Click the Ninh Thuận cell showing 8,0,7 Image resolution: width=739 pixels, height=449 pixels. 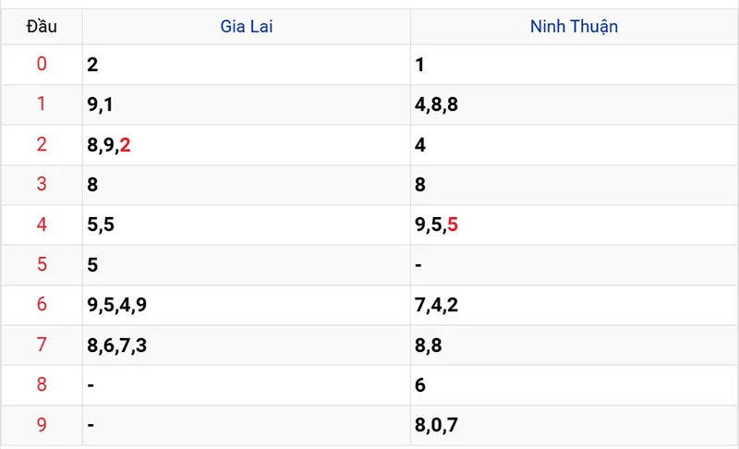click(x=574, y=425)
